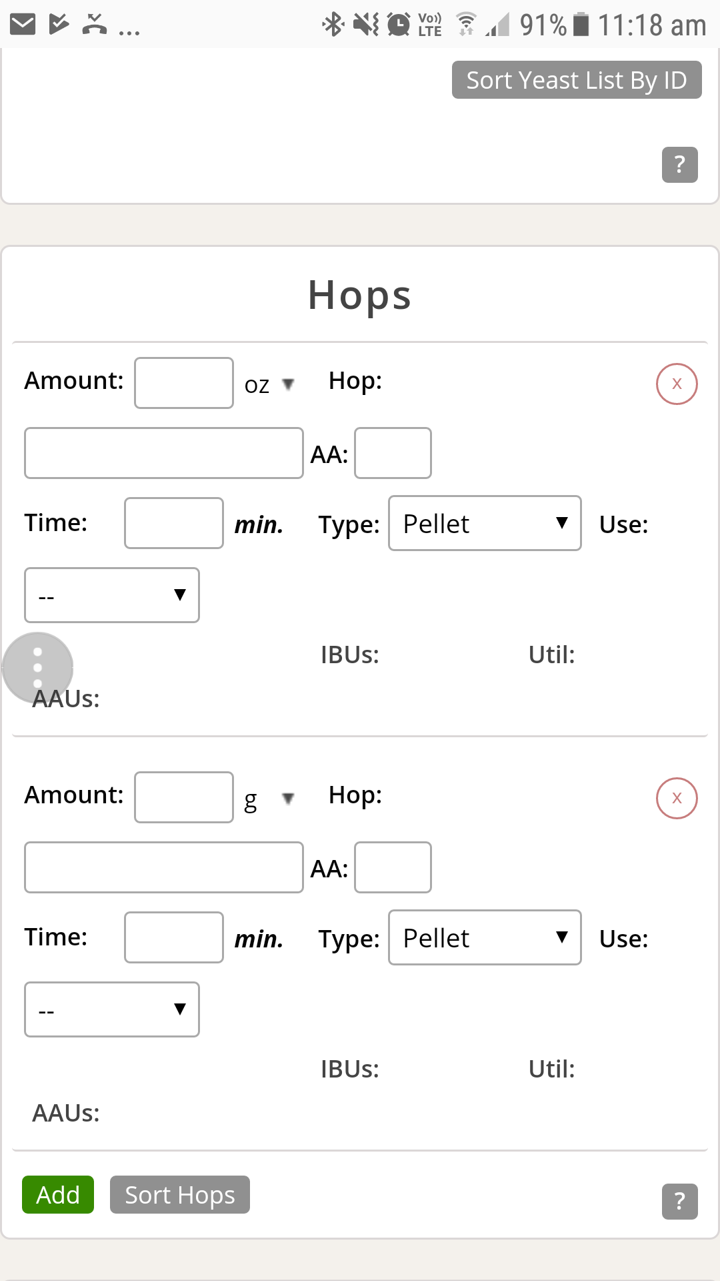Open the g unit dropdown of second hop
720x1281 pixels.
(269, 799)
